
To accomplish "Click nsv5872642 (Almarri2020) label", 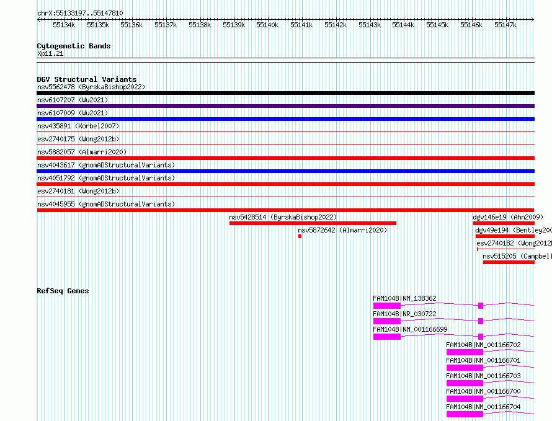I will coord(342,230).
